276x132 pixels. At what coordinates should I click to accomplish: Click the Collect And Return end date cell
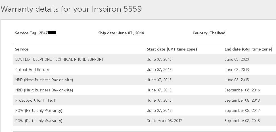tap(237, 70)
